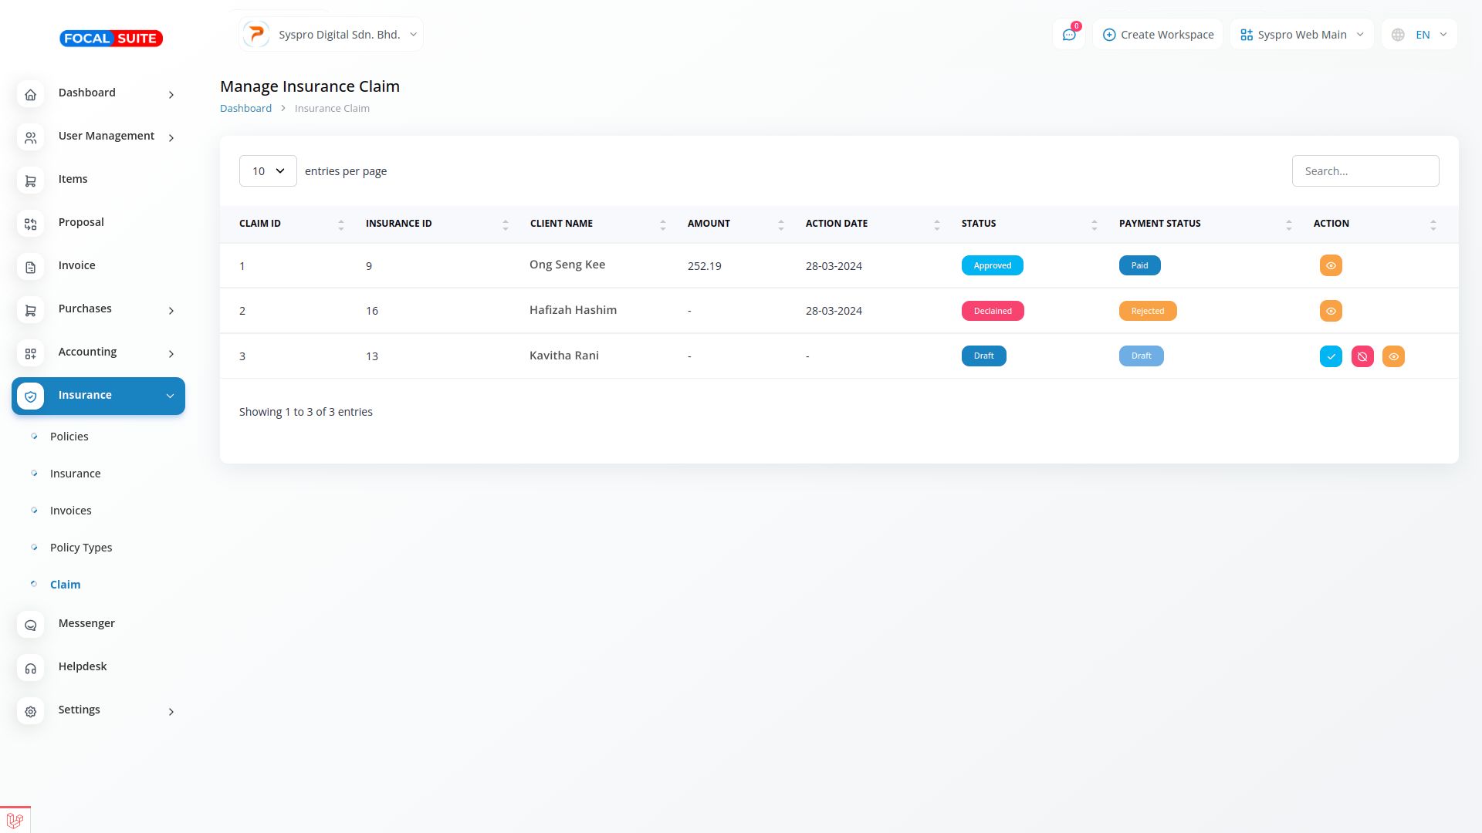1482x833 pixels.
Task: Click the Search input field
Action: [1365, 171]
